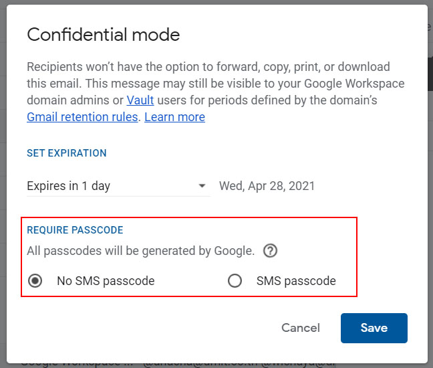Click the "All passcodes will be generated" text
The width and height of the screenshot is (433, 368).
tap(140, 251)
